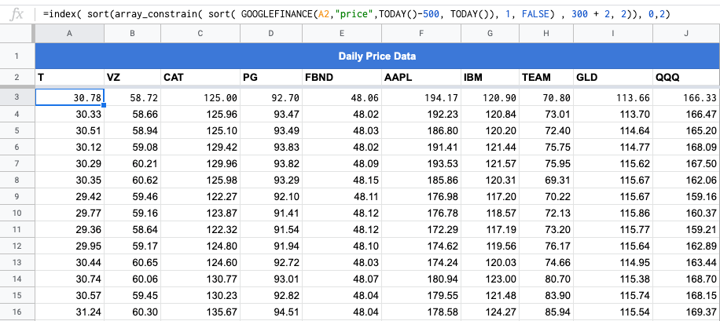Select row 10 header
Screen dimensions: 720x321
(17, 213)
